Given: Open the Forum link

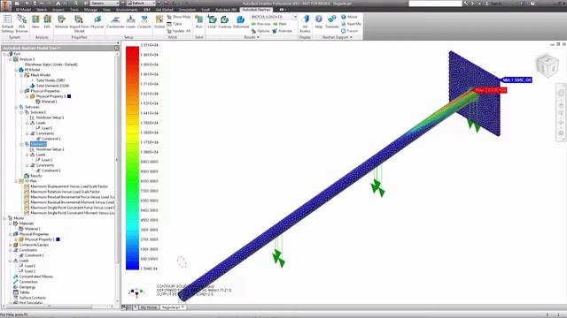Looking at the screenshot, I should pos(349,31).
